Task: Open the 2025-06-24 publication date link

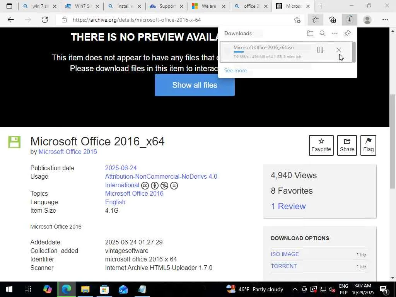Action: [x=121, y=168]
